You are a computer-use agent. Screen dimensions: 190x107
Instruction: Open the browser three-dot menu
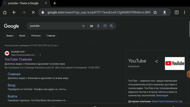184,12
